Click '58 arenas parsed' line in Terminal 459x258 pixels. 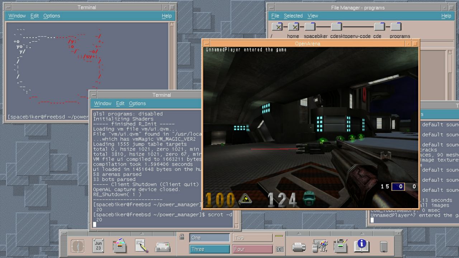[x=117, y=174]
